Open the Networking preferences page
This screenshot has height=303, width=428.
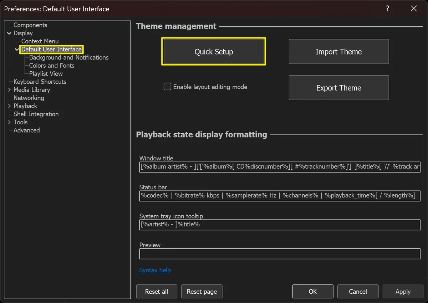point(29,98)
